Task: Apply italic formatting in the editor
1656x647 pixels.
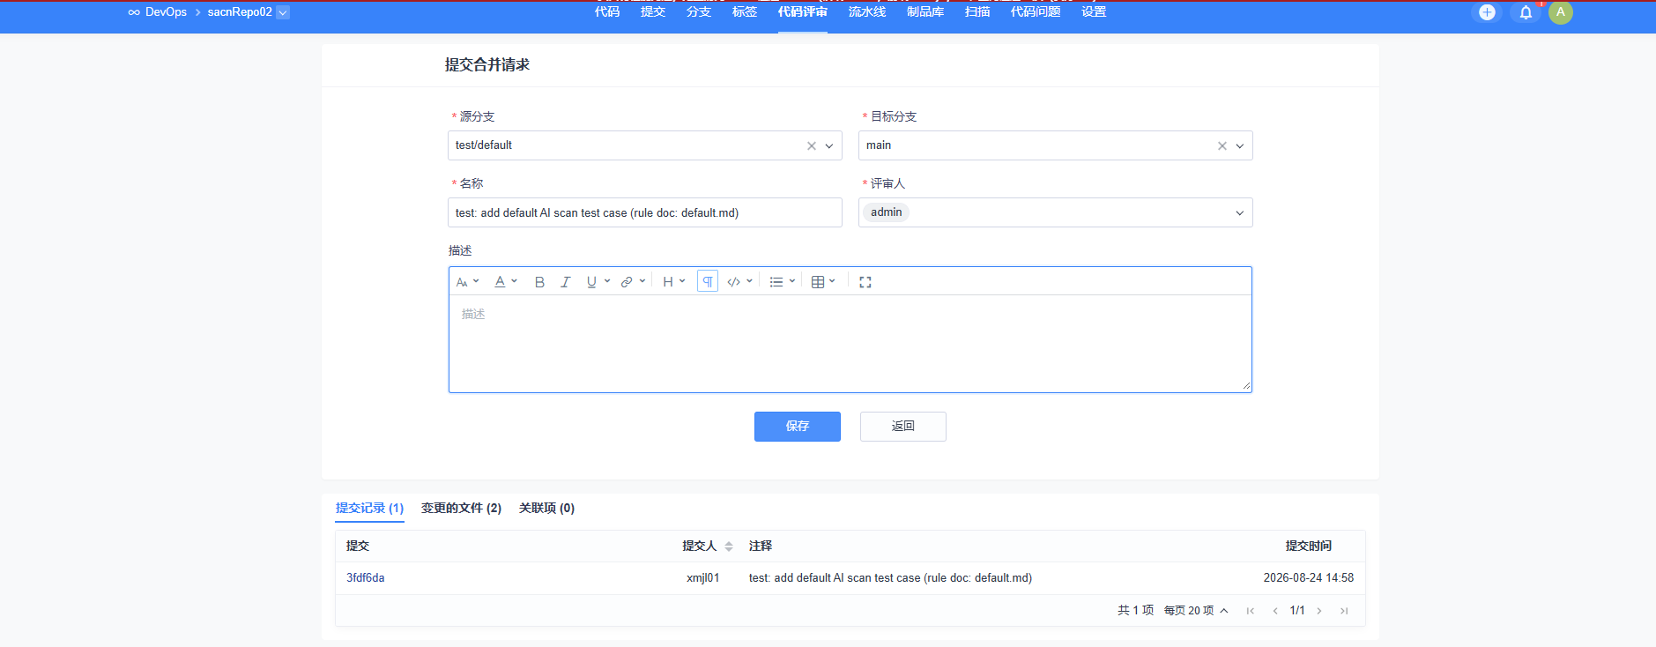Action: [566, 282]
